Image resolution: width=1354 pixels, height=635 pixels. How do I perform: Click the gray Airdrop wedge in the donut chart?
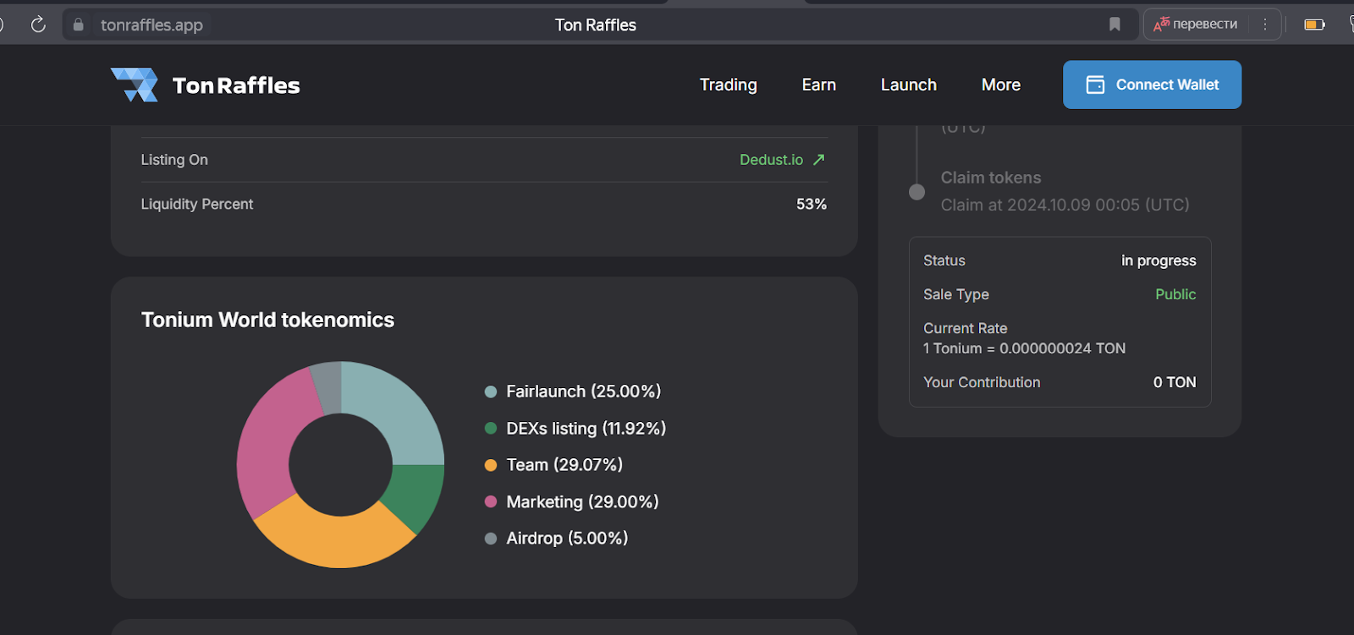tap(327, 386)
